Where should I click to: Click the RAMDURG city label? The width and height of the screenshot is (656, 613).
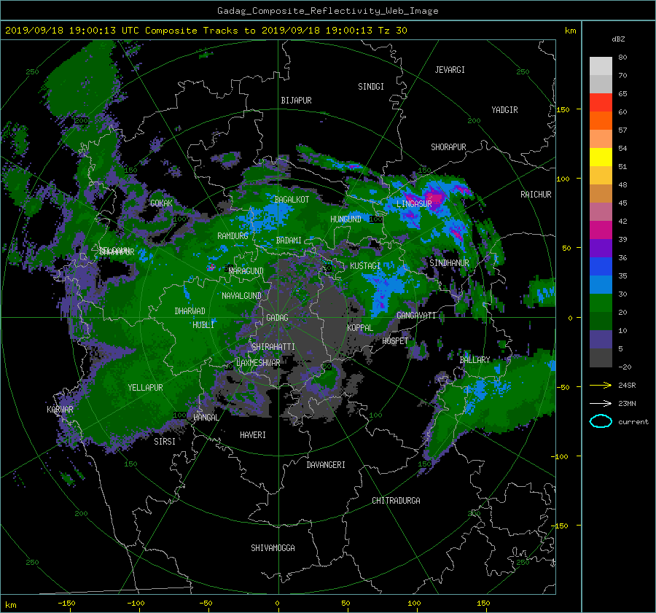click(x=233, y=236)
